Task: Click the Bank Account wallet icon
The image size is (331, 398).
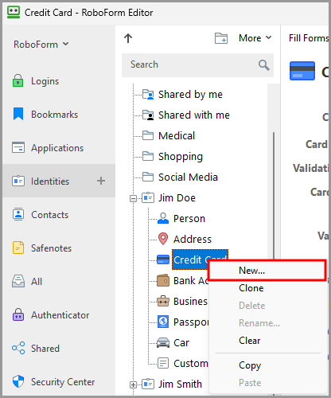Action: tap(163, 280)
